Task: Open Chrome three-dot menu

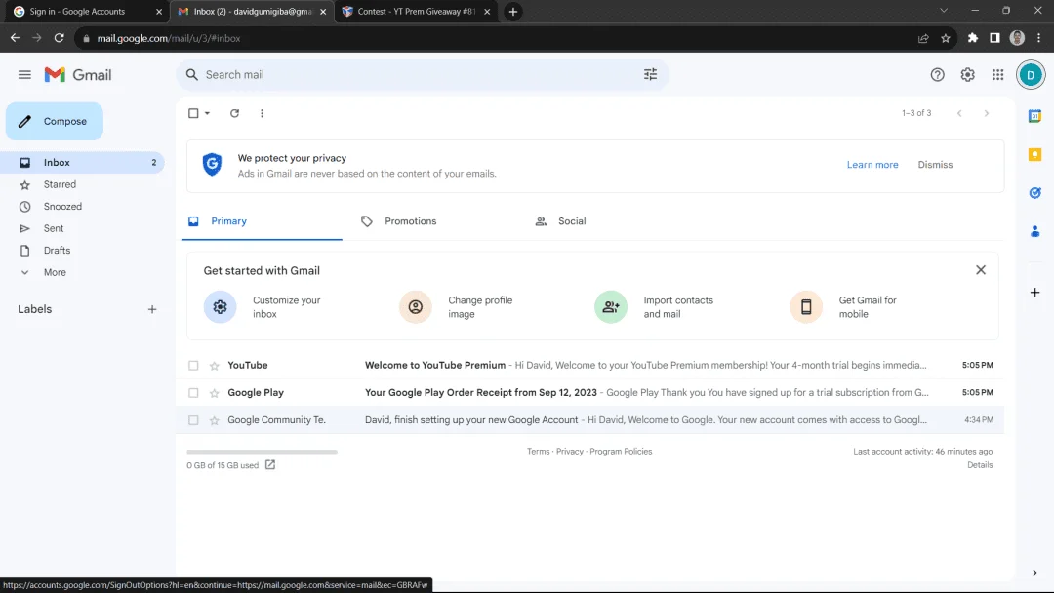Action: [x=1039, y=38]
